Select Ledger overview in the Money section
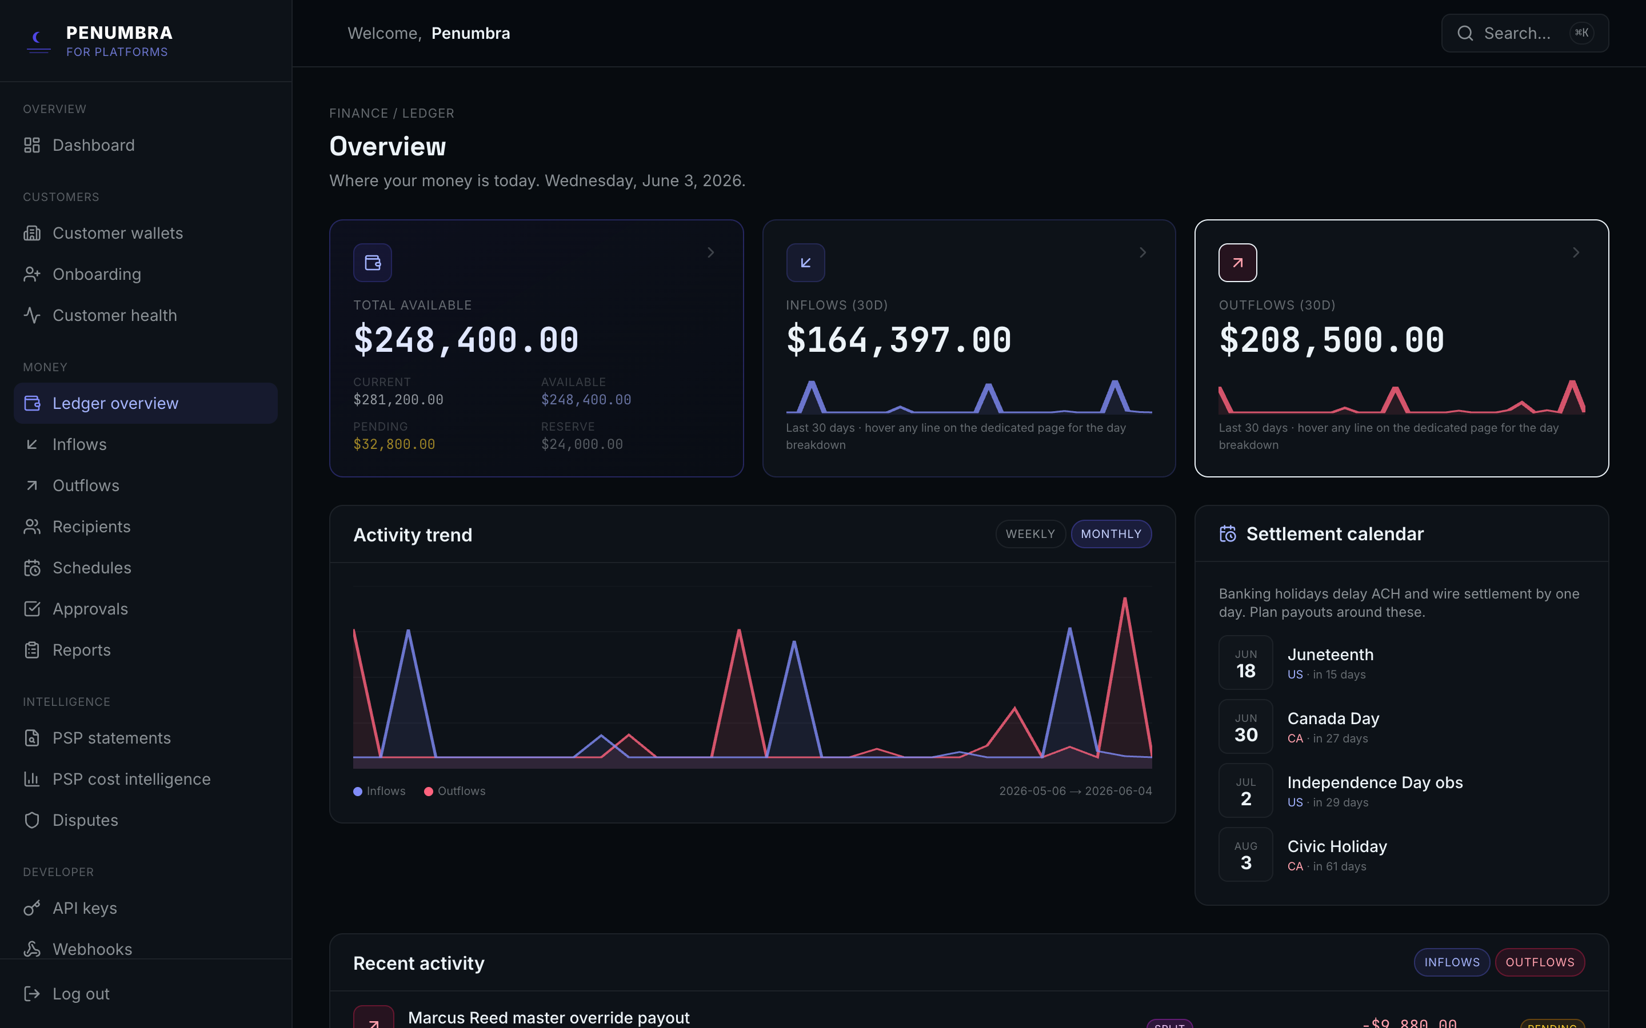Screen dimensions: 1646x1028 [x=146, y=403]
